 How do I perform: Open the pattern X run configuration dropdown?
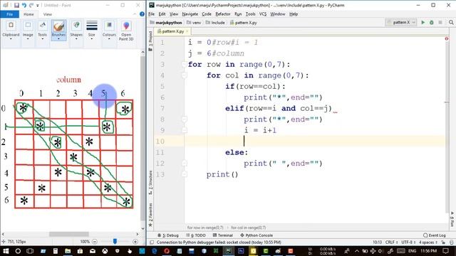401,22
